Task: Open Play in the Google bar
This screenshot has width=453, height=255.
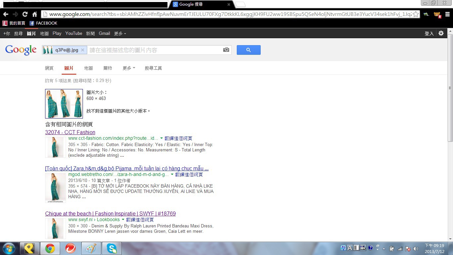Action: pos(57,33)
